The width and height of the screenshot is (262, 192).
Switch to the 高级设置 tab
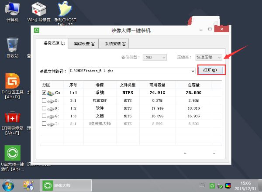[84, 44]
